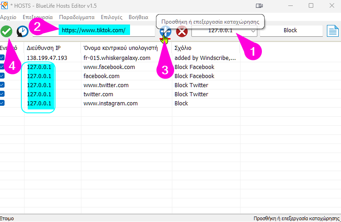
Task: Close the Hosts Editor window
Action: pos(331,5)
